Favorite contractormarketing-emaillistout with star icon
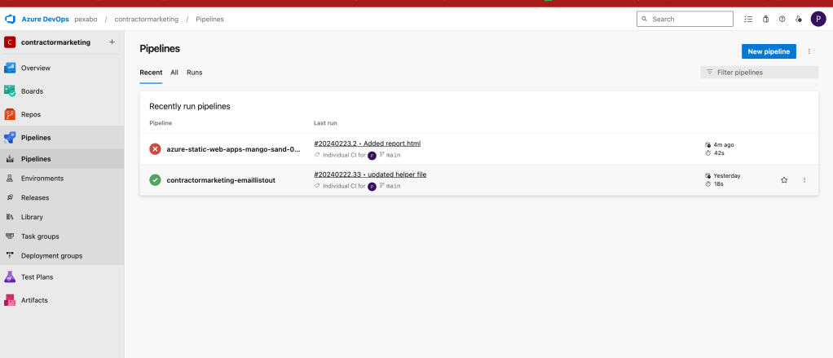Image resolution: width=833 pixels, height=358 pixels. tap(784, 180)
